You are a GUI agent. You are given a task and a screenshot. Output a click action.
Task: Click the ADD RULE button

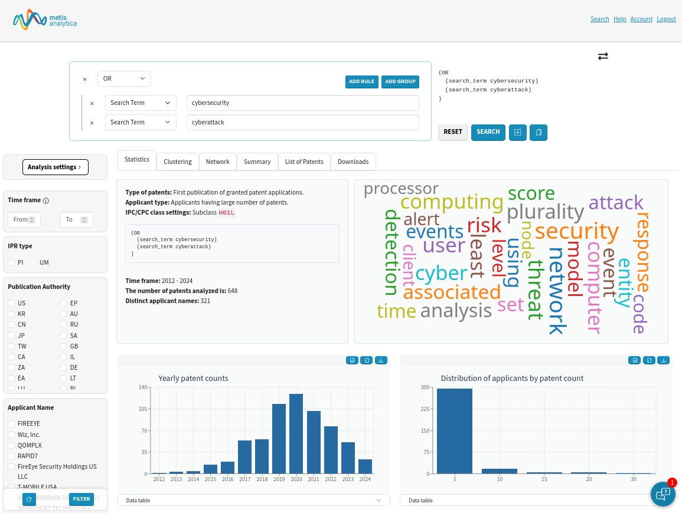point(361,81)
